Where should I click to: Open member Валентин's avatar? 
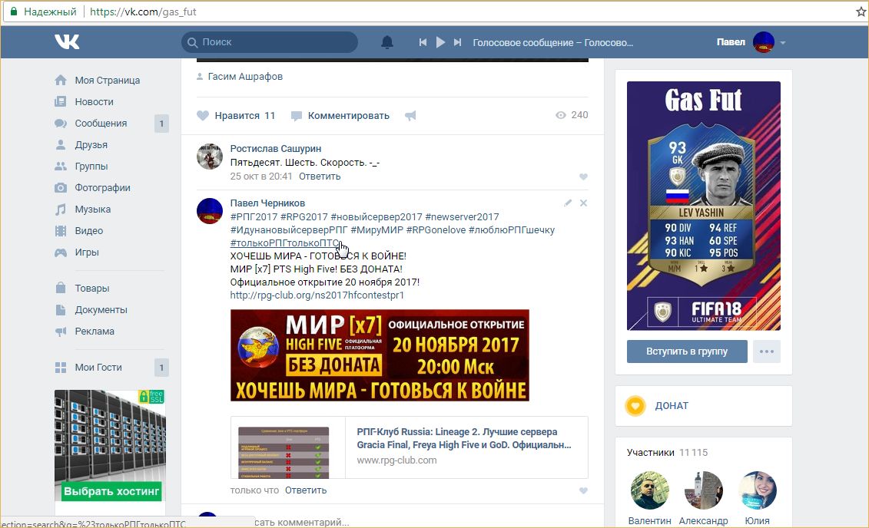(649, 490)
